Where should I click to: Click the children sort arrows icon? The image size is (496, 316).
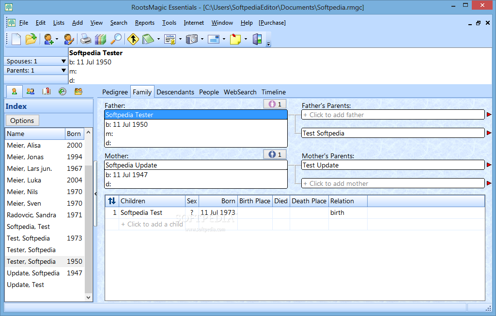112,201
